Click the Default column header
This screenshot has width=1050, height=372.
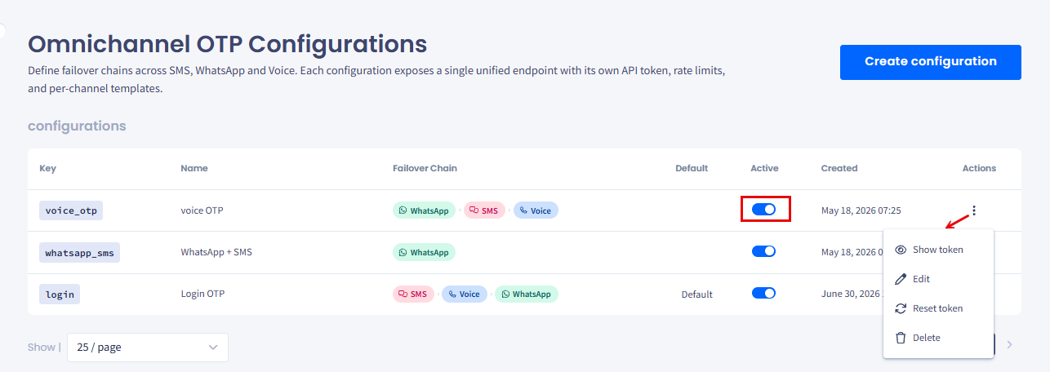692,168
